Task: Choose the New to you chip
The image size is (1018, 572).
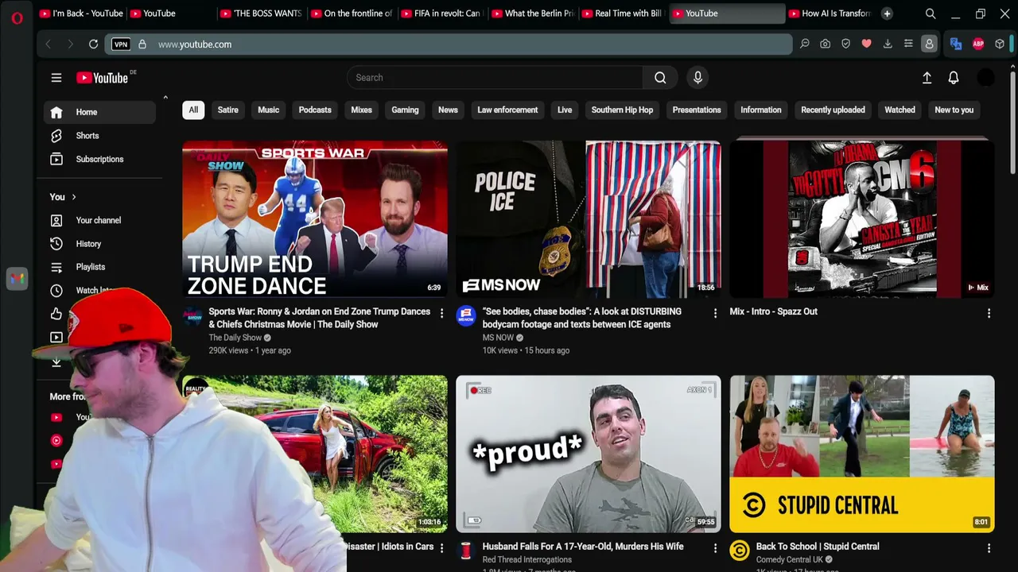Action: pyautogui.click(x=954, y=110)
